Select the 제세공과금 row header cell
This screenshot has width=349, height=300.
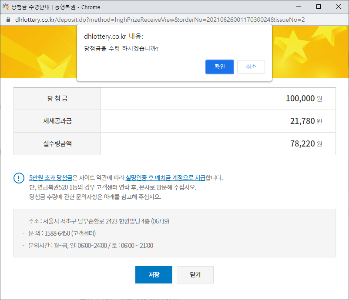click(x=57, y=121)
